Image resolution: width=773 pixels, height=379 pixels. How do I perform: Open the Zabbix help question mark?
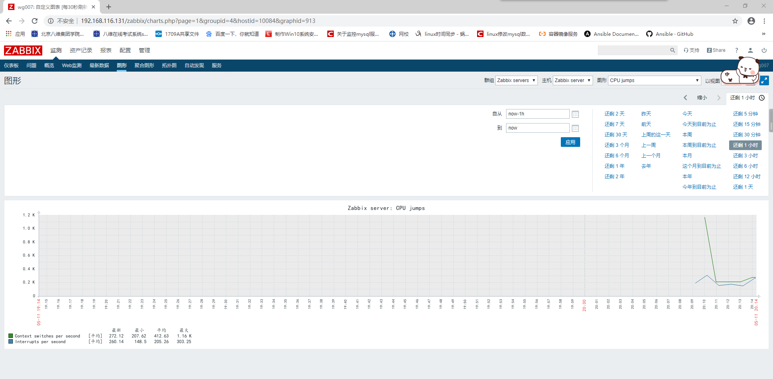[737, 50]
